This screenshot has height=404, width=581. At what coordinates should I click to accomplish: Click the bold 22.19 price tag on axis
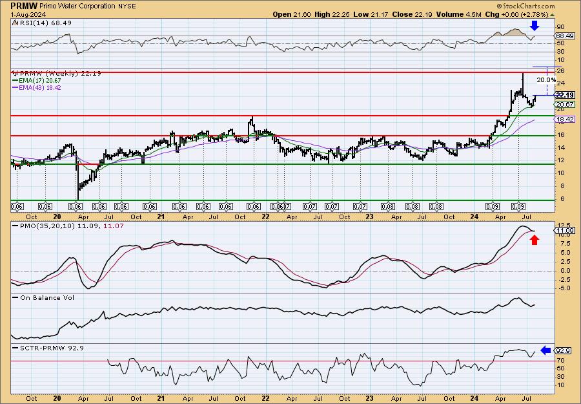click(x=565, y=95)
